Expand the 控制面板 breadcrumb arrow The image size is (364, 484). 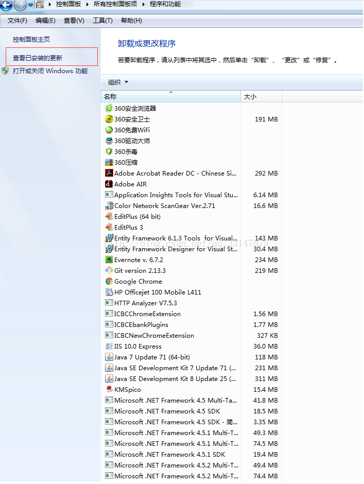coord(88,4)
